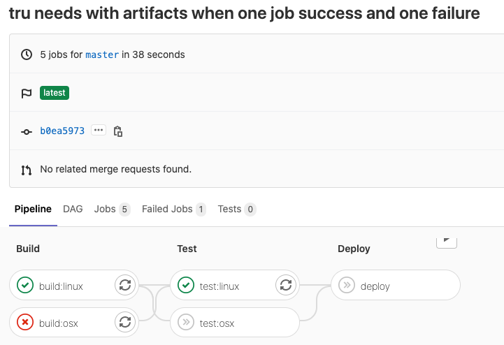Click build:linux passed status icon
This screenshot has height=345, width=504.
click(25, 285)
